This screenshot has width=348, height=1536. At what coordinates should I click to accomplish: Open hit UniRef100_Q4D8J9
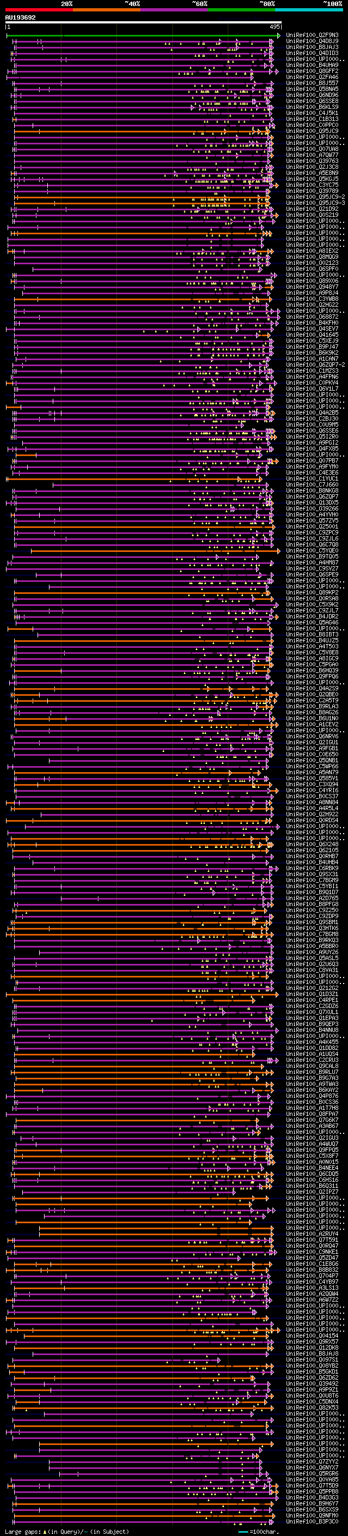tap(312, 41)
